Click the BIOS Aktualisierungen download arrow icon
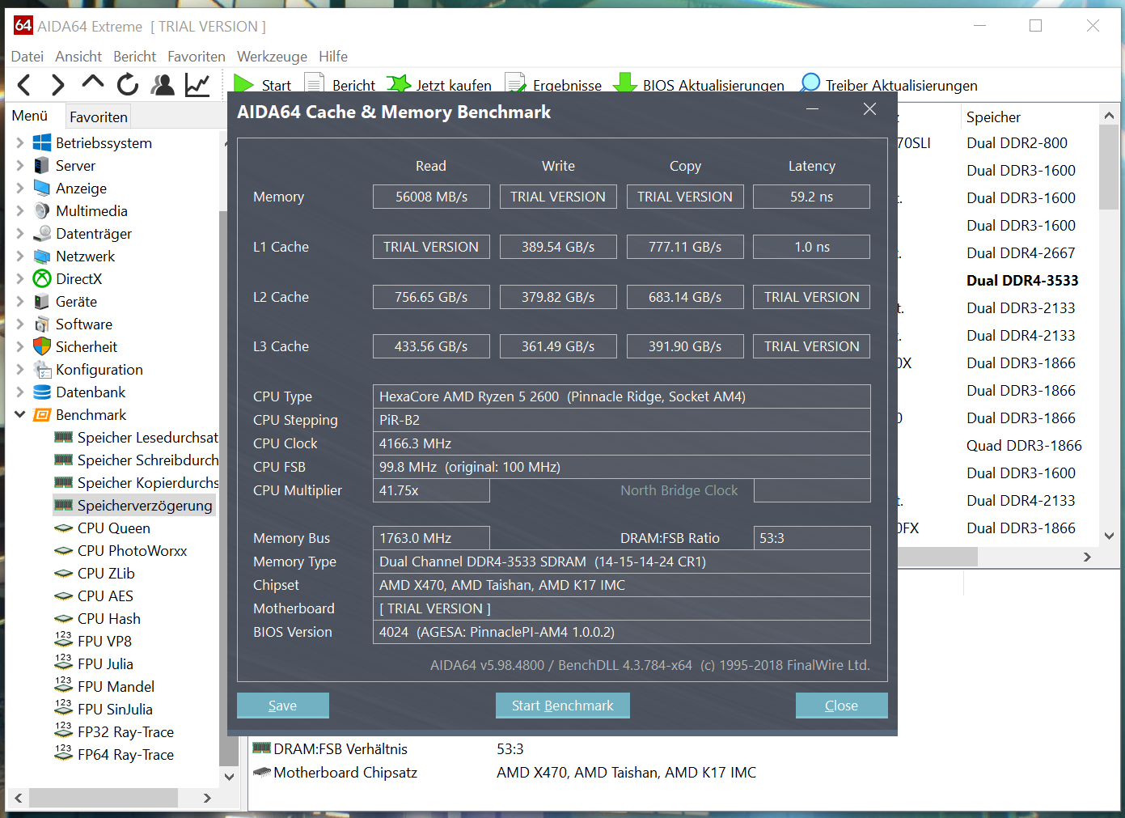The image size is (1125, 818). click(624, 84)
